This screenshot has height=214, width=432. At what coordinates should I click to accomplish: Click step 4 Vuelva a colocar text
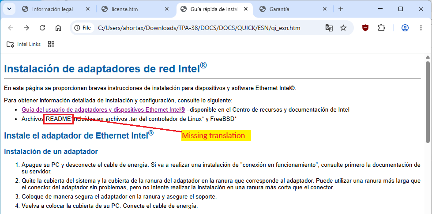click(109, 206)
